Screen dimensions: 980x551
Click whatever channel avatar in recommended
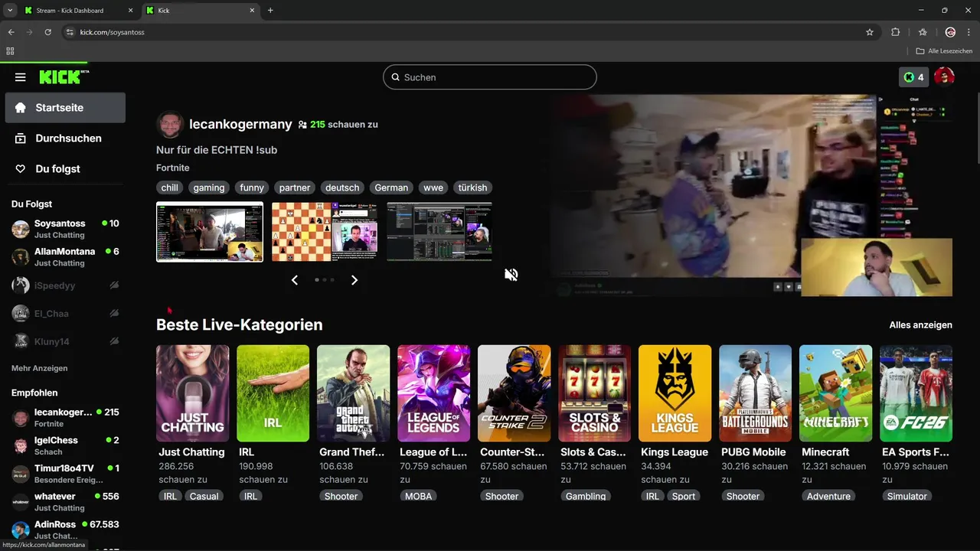[x=21, y=502]
